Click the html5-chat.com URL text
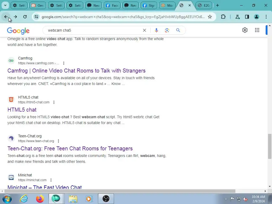Viewport: 272px width, 204px height. [34, 102]
